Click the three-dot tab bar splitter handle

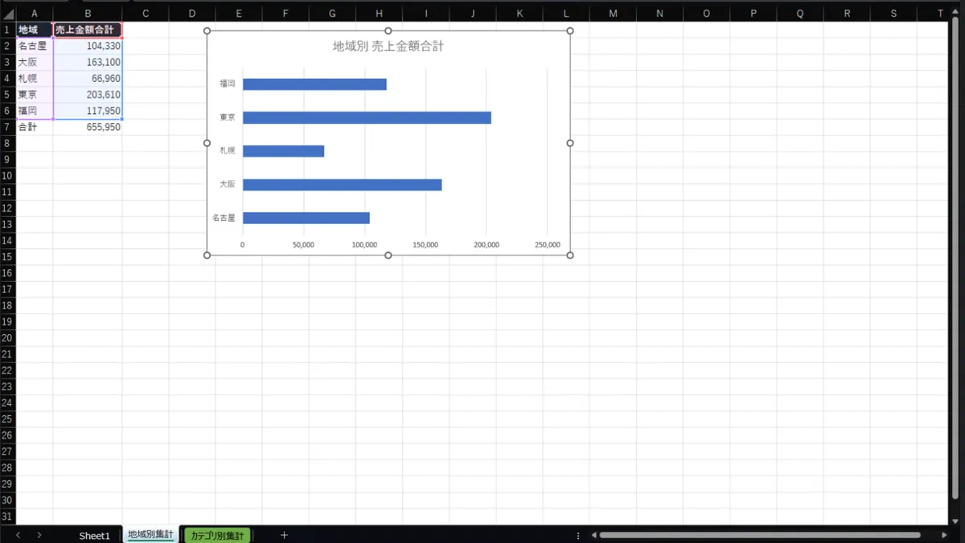point(578,535)
